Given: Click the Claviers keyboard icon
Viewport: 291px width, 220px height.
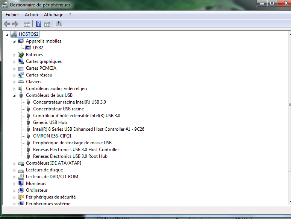Looking at the screenshot, I should point(21,82).
